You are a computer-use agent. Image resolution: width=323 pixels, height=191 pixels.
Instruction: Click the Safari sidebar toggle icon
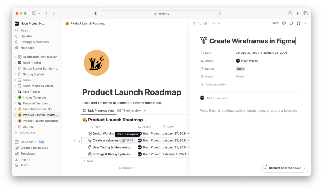[x=34, y=13]
